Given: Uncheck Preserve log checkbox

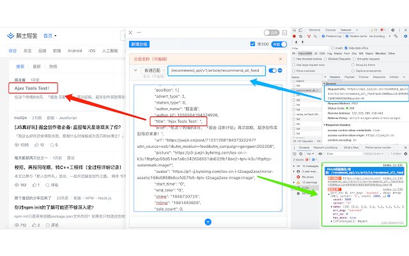Looking at the screenshot, I should (x=323, y=36).
